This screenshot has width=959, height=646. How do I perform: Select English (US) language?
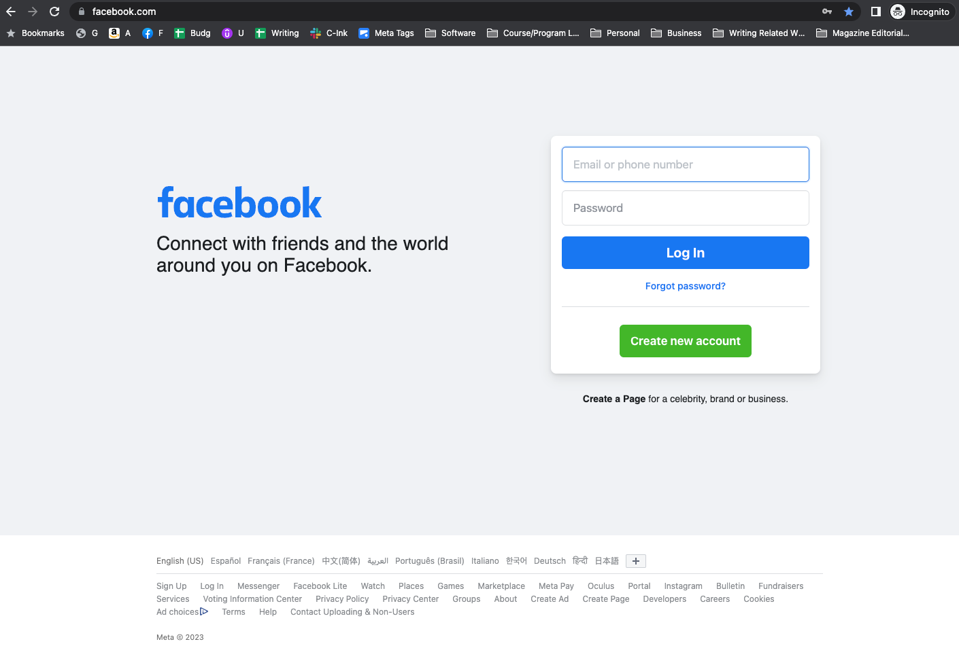(x=180, y=561)
